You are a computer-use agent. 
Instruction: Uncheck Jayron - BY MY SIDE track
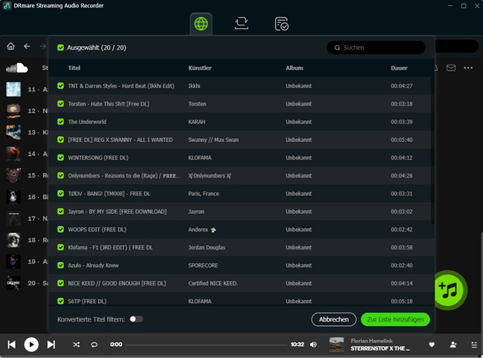(61, 212)
